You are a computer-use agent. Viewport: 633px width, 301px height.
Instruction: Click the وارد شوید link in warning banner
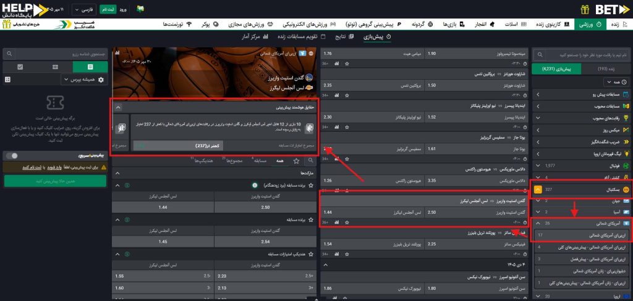tap(54, 167)
